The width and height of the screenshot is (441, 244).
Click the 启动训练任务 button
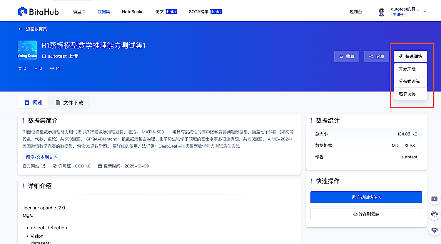tap(366, 197)
